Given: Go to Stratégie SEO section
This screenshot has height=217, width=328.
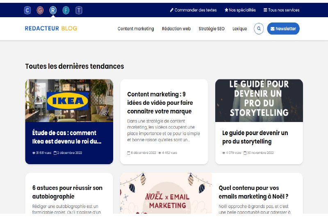Looking at the screenshot, I should (x=212, y=29).
